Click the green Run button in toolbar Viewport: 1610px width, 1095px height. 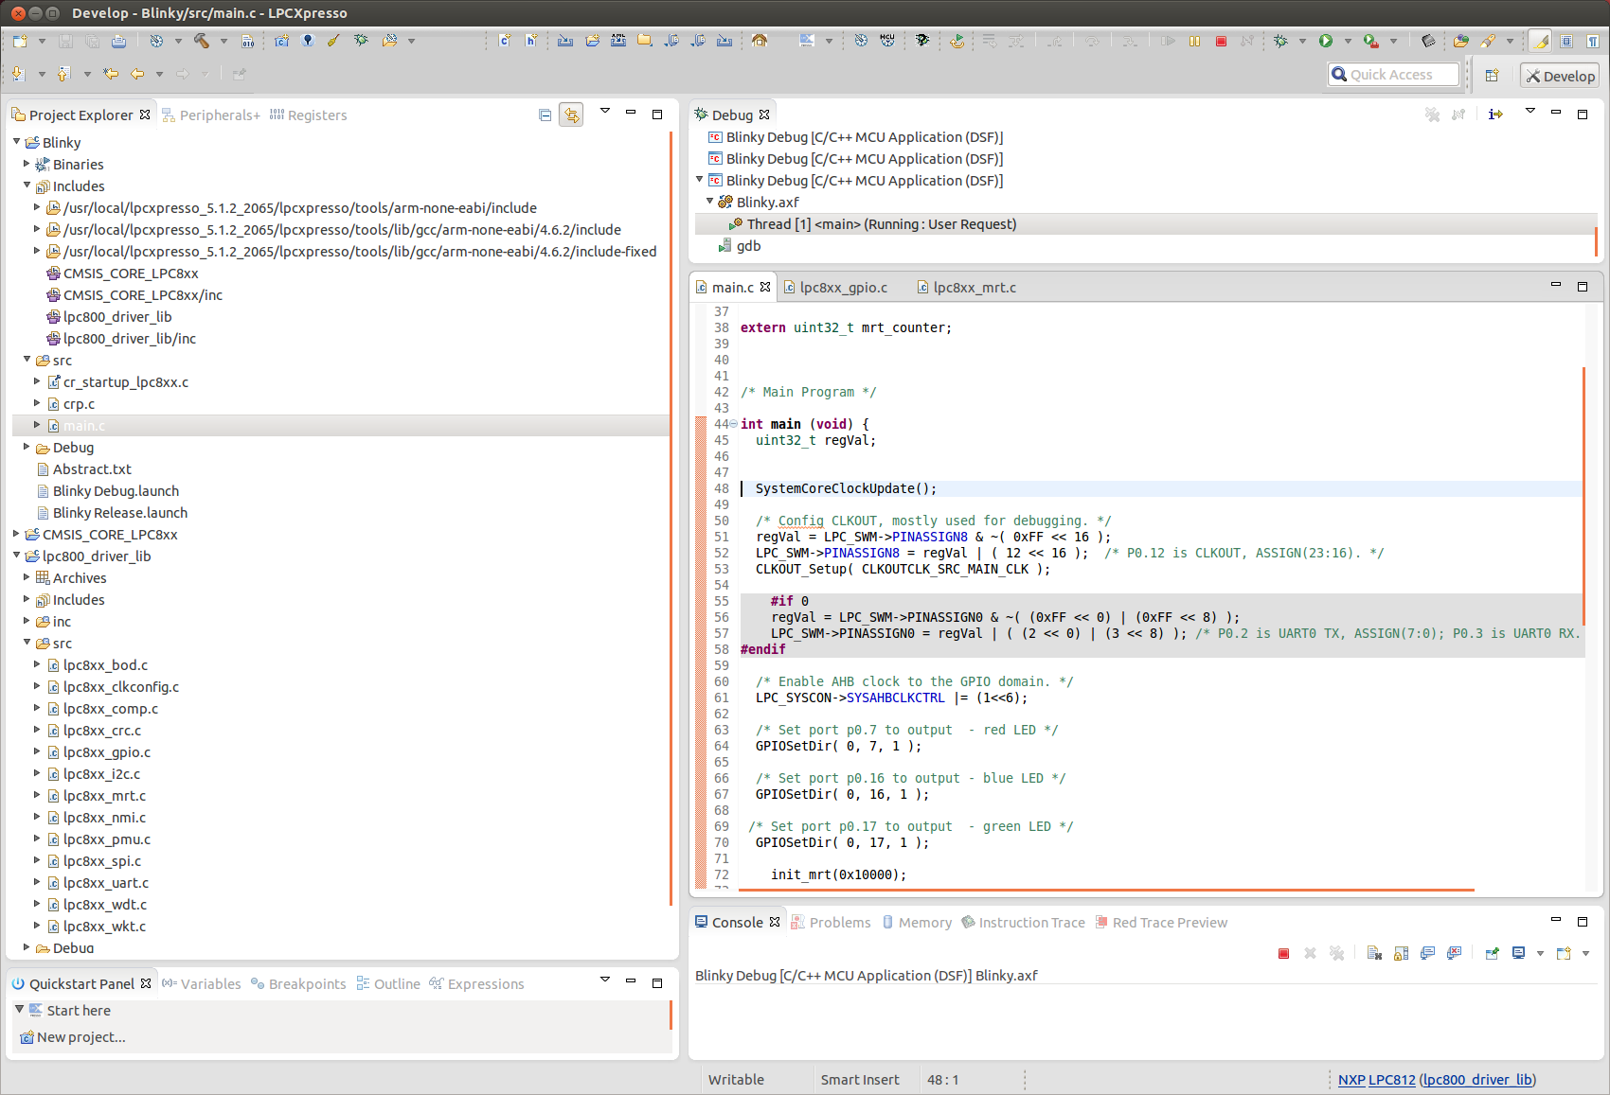click(1326, 41)
